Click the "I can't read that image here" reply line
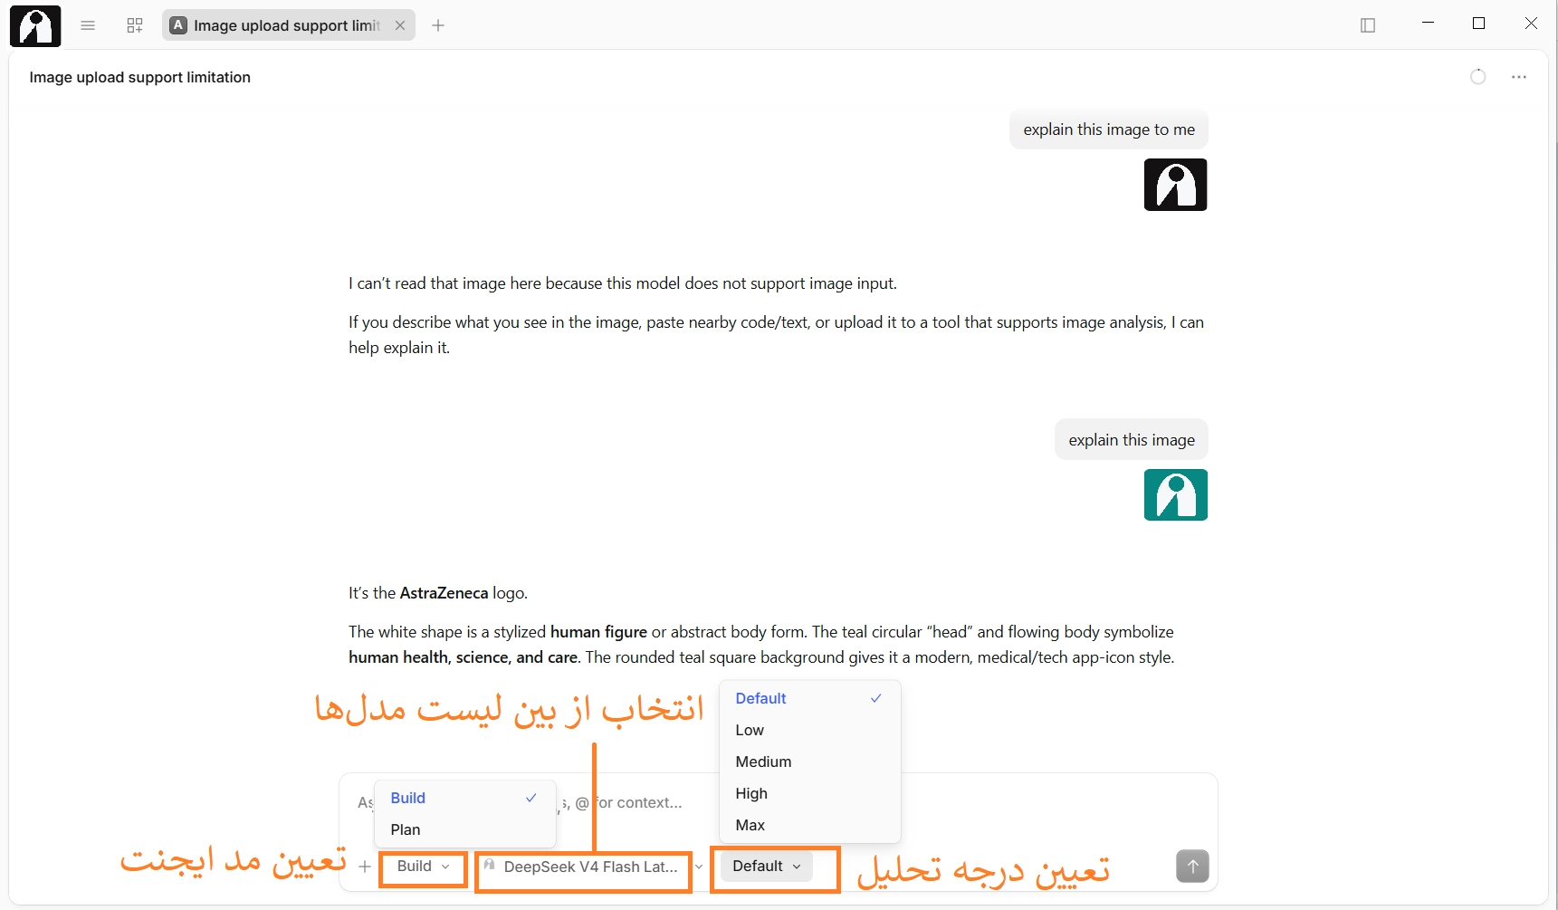1558x910 pixels. (623, 283)
